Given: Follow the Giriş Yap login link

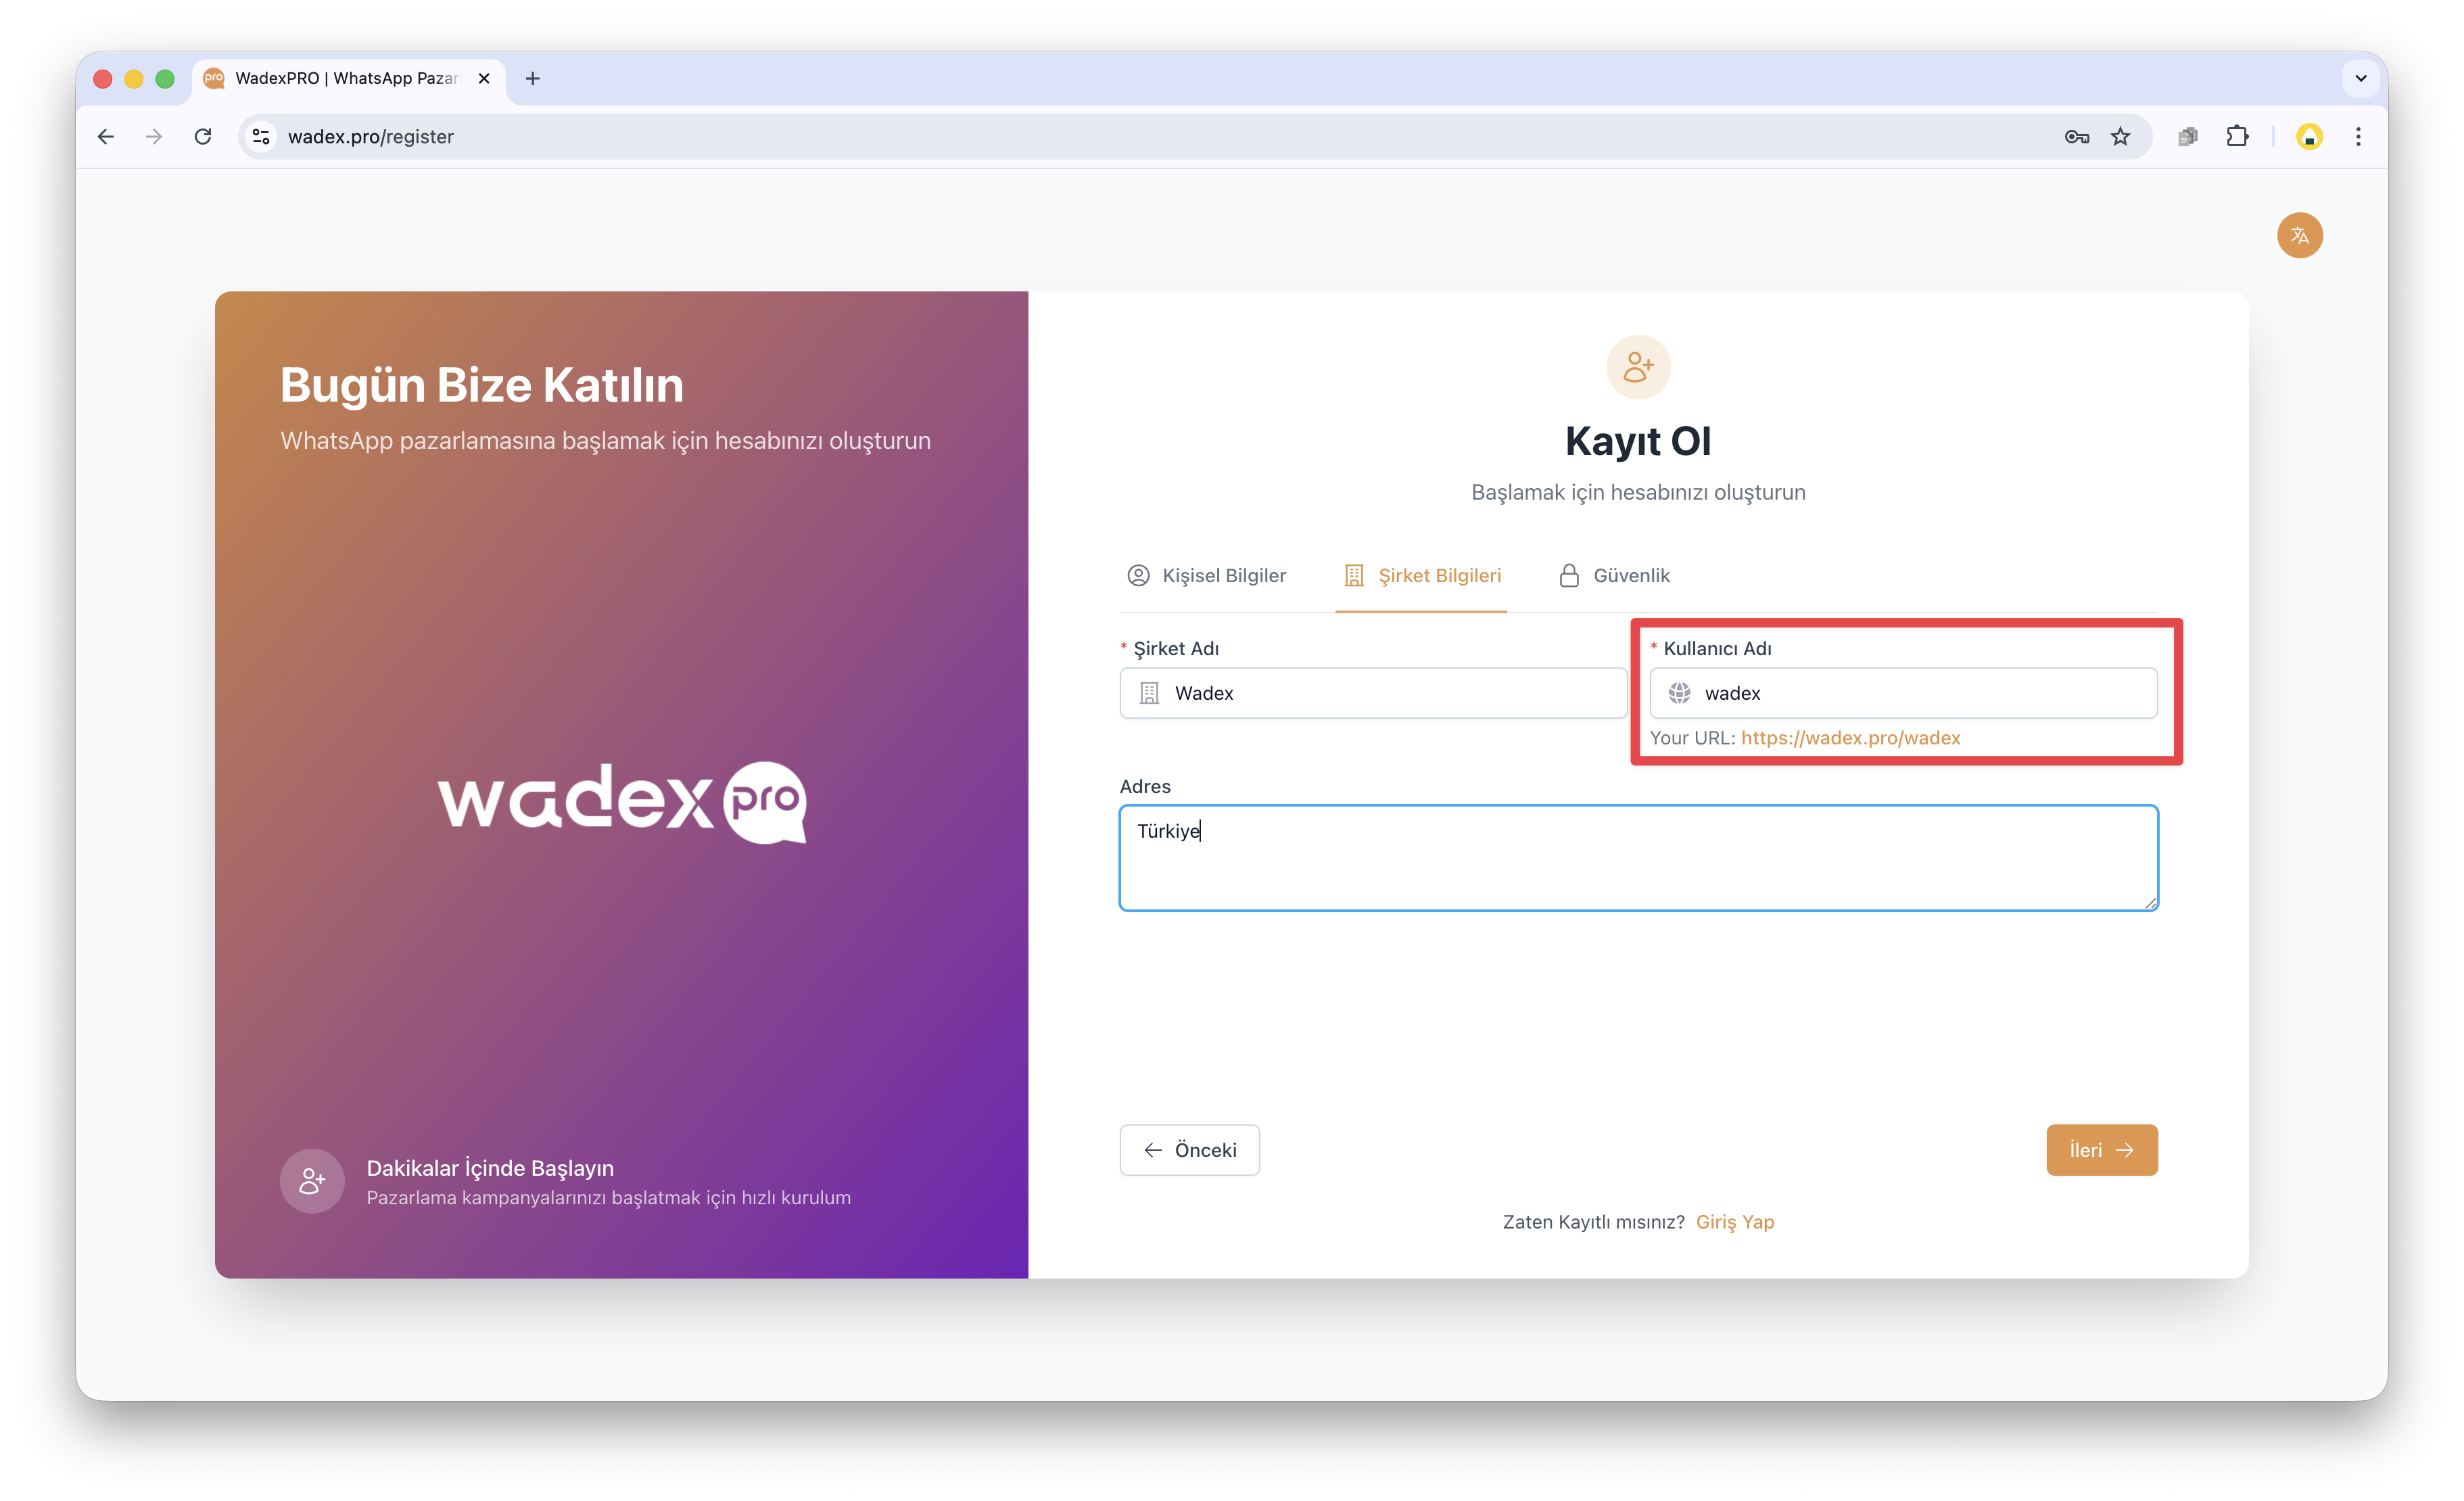Looking at the screenshot, I should (x=1734, y=1222).
